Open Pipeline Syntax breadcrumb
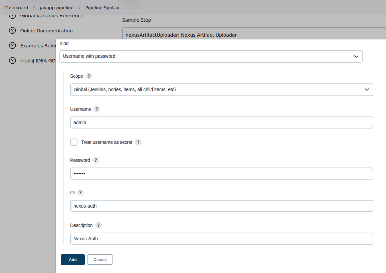Viewport: 386px width, 273px height. pos(102,8)
